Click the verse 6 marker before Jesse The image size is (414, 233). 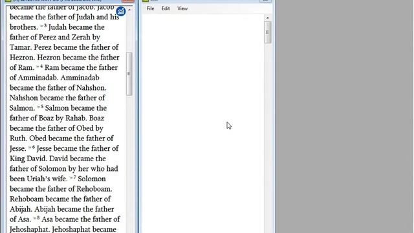coord(32,148)
